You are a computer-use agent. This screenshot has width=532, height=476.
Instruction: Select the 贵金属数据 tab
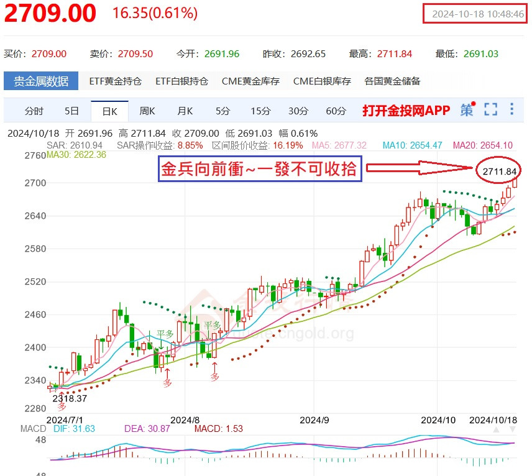click(x=41, y=81)
